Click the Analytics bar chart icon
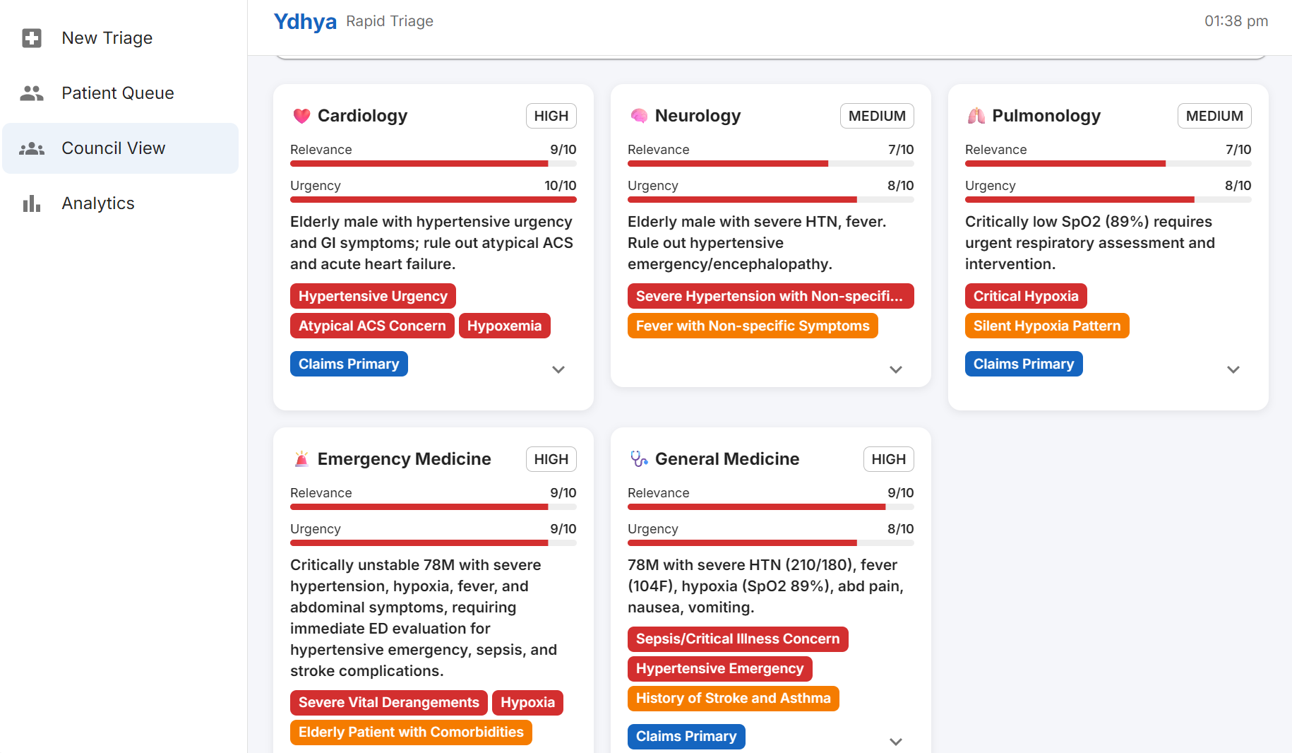Image resolution: width=1292 pixels, height=753 pixels. click(x=32, y=203)
